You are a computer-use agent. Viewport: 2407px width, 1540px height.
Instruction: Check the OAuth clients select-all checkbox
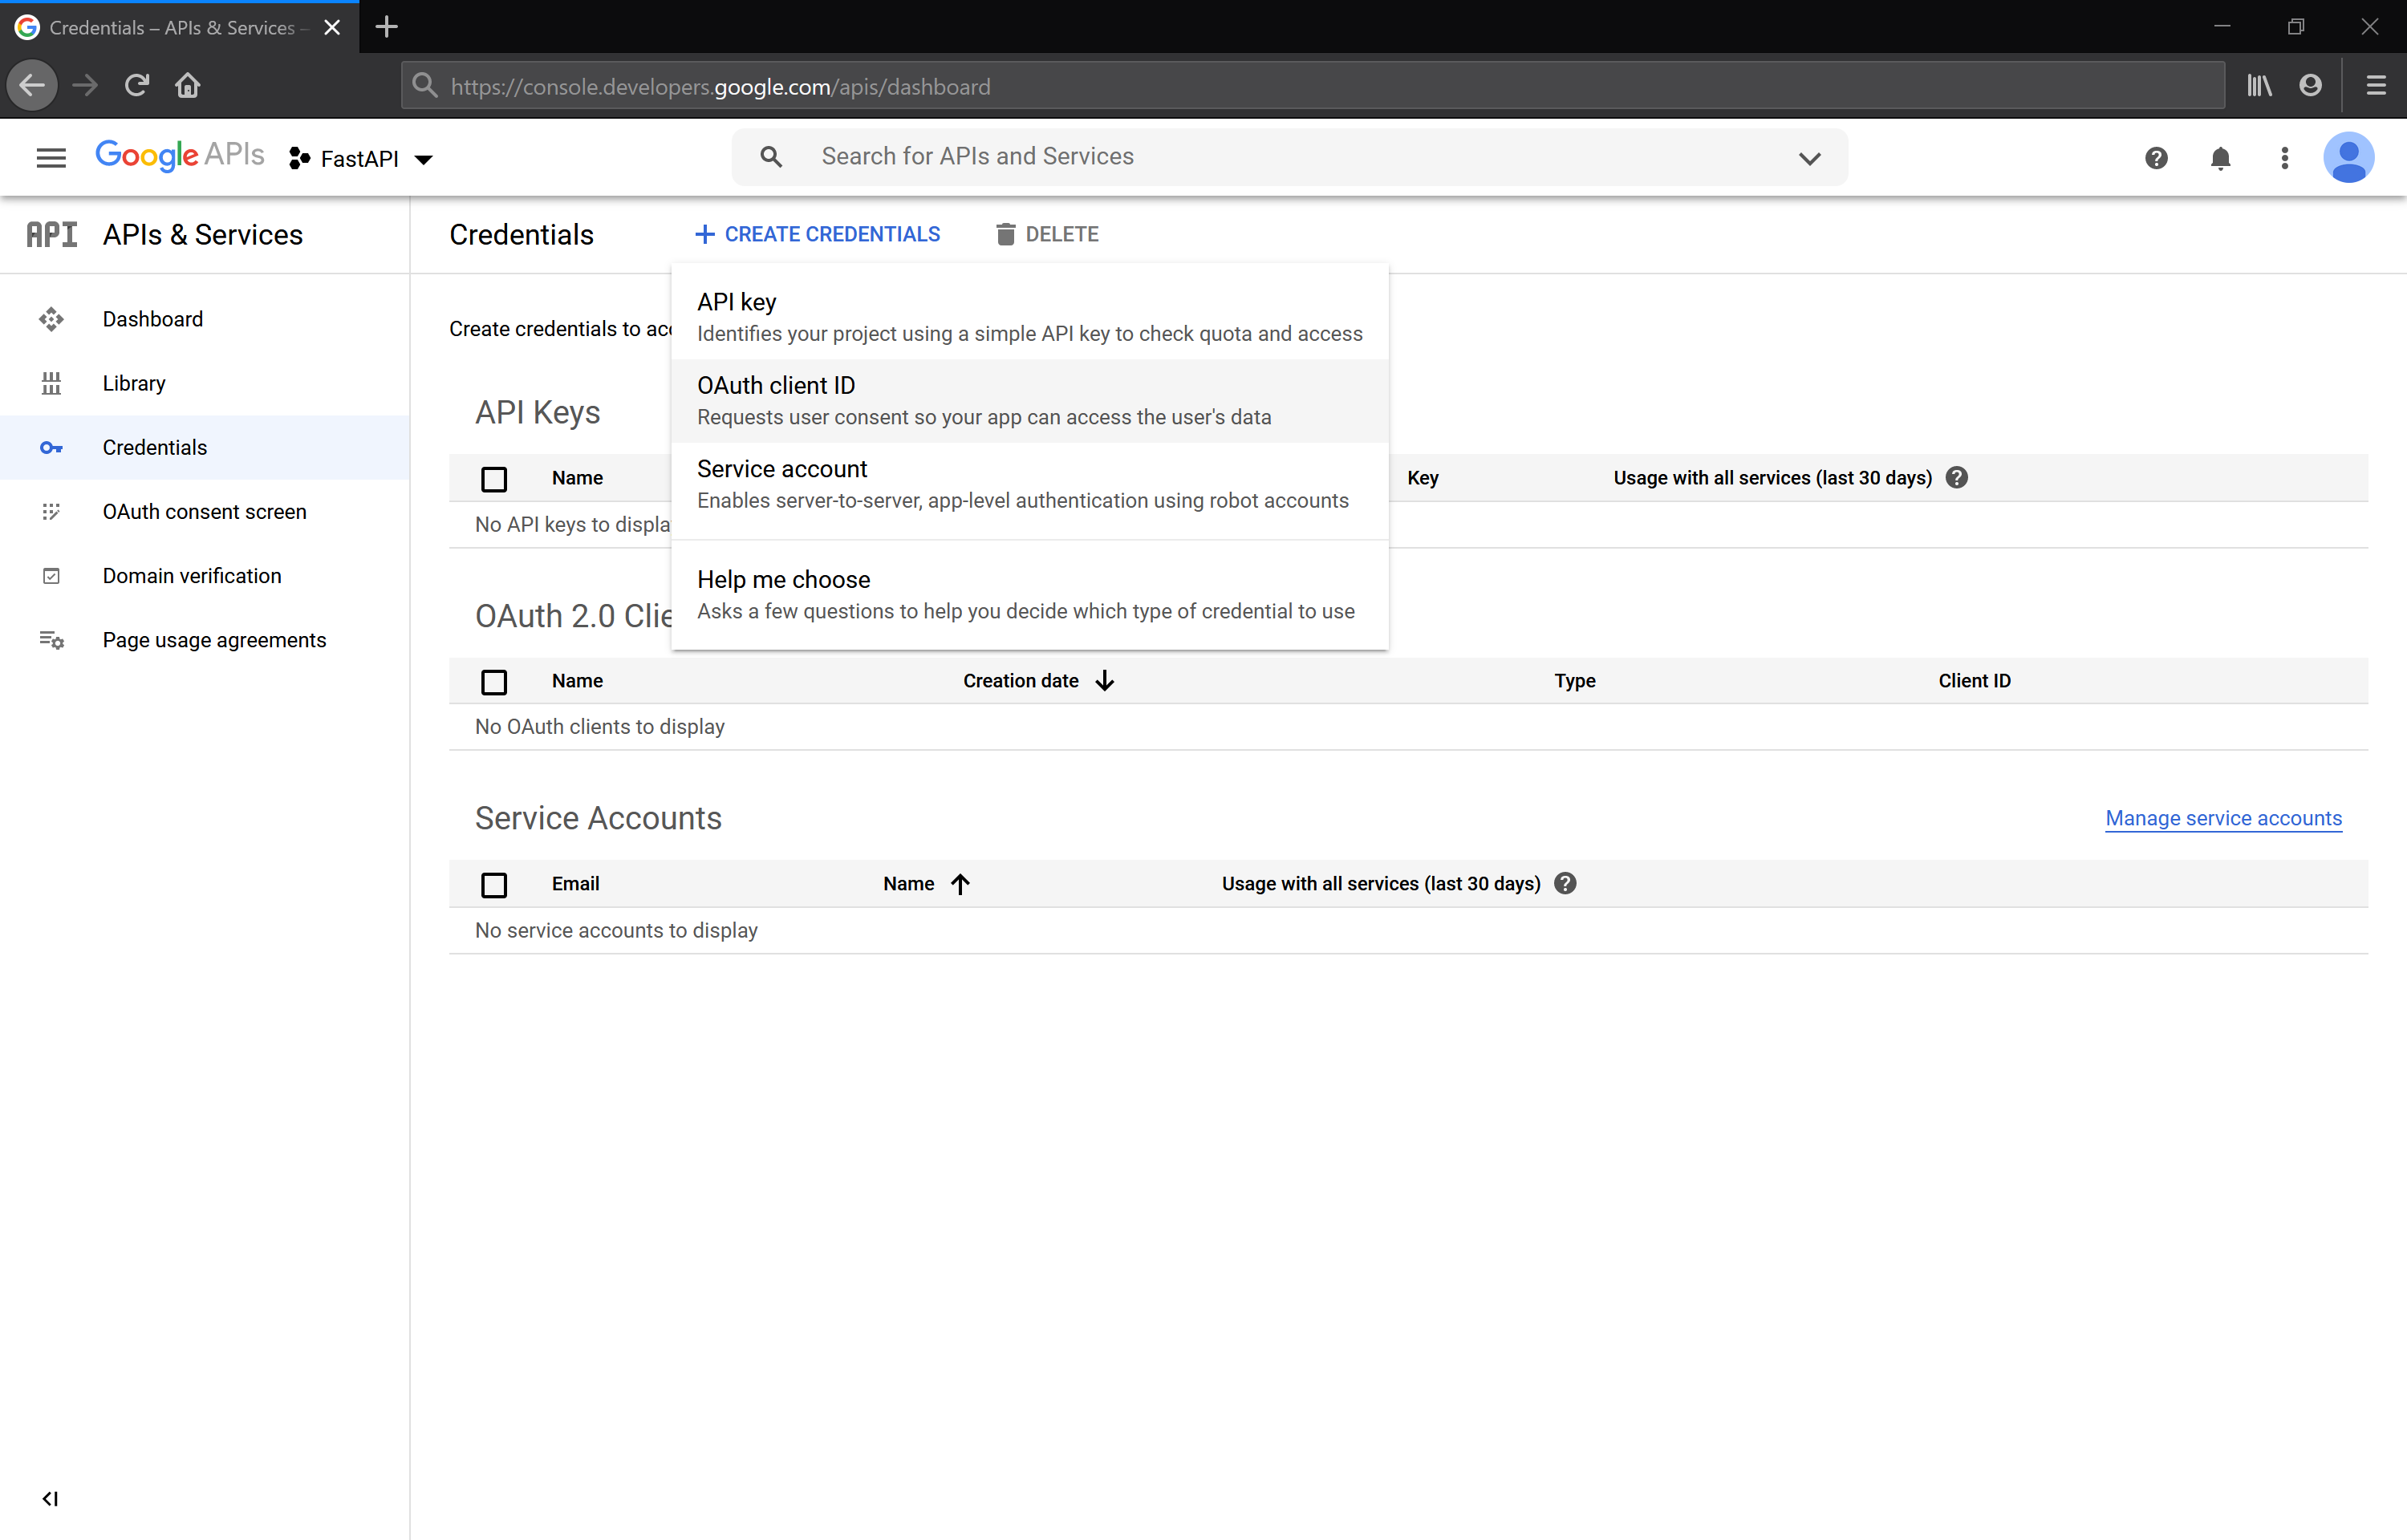pos(494,682)
